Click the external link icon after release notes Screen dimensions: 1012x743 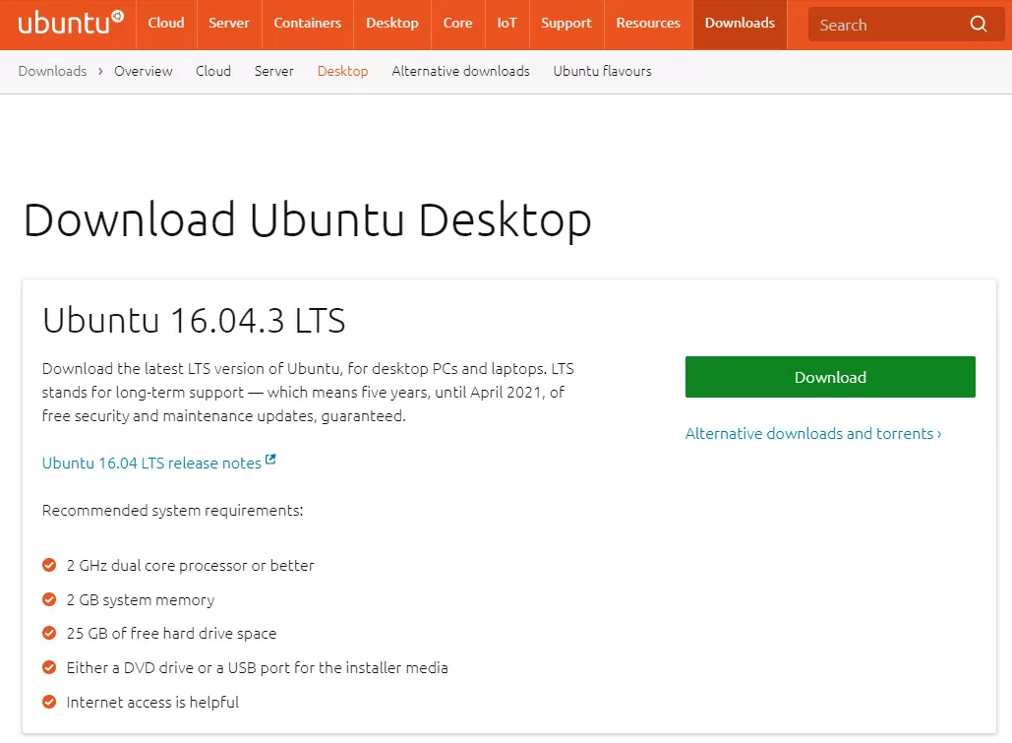tap(270, 460)
